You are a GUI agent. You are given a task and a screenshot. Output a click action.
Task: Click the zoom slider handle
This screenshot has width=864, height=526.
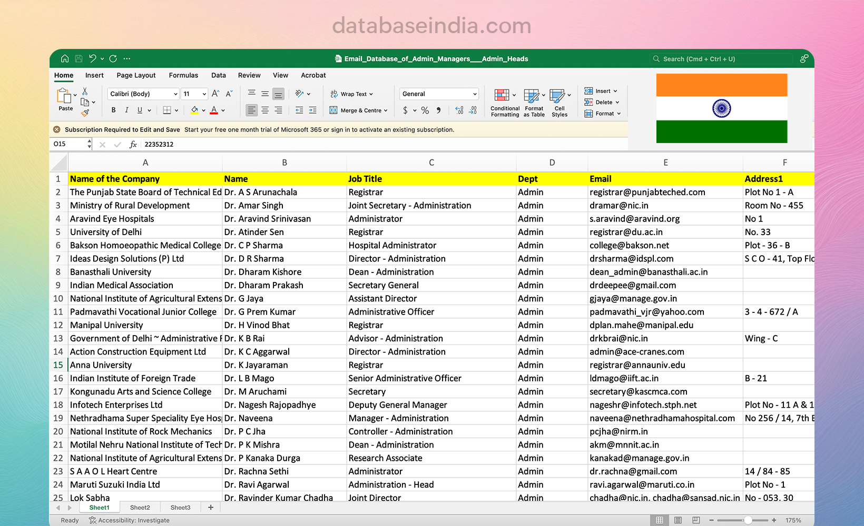(748, 520)
